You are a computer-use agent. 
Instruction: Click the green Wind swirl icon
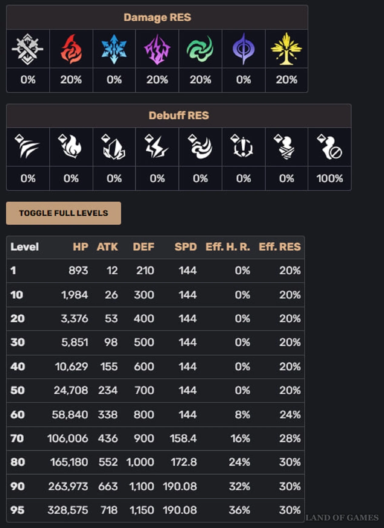pyautogui.click(x=200, y=49)
